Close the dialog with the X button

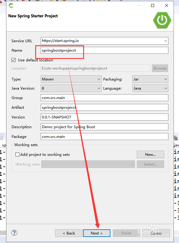point(167,5)
